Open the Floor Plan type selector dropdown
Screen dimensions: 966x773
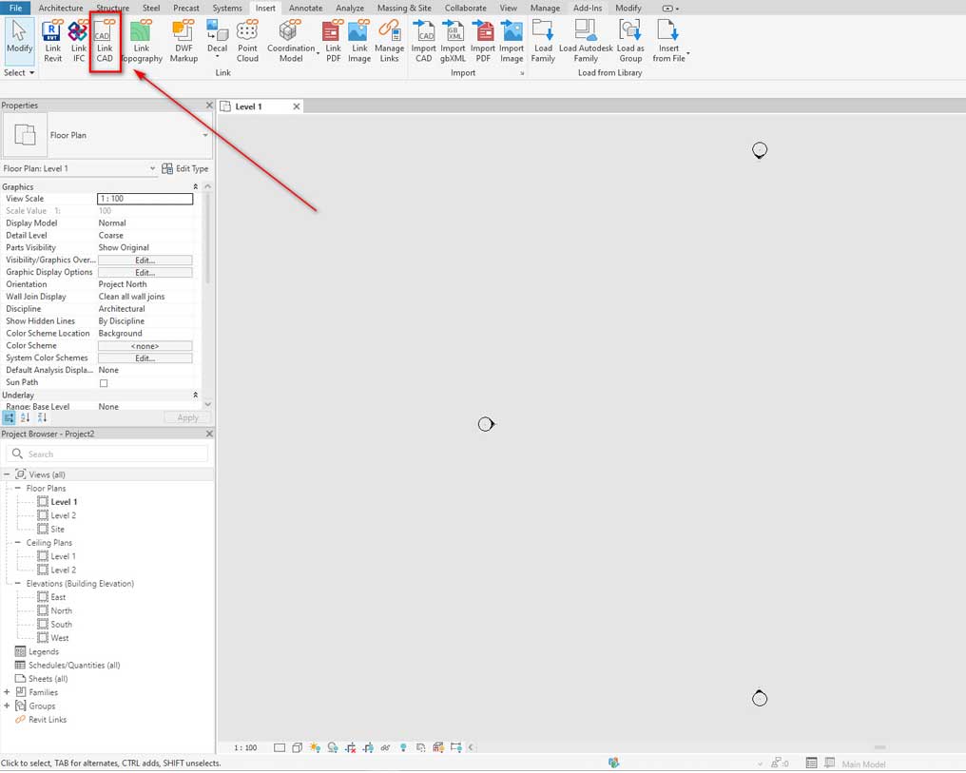click(x=204, y=135)
